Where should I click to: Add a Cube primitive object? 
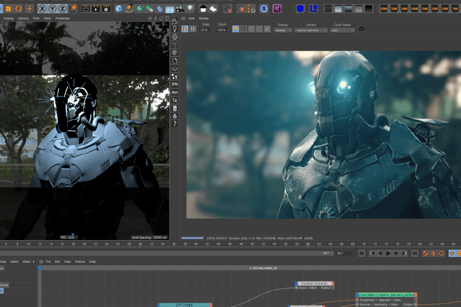pyautogui.click(x=119, y=8)
